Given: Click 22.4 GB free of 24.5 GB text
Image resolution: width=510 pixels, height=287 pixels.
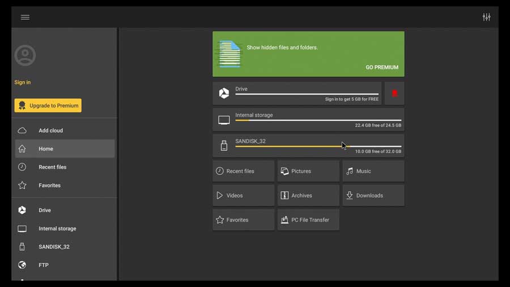Looking at the screenshot, I should (378, 125).
